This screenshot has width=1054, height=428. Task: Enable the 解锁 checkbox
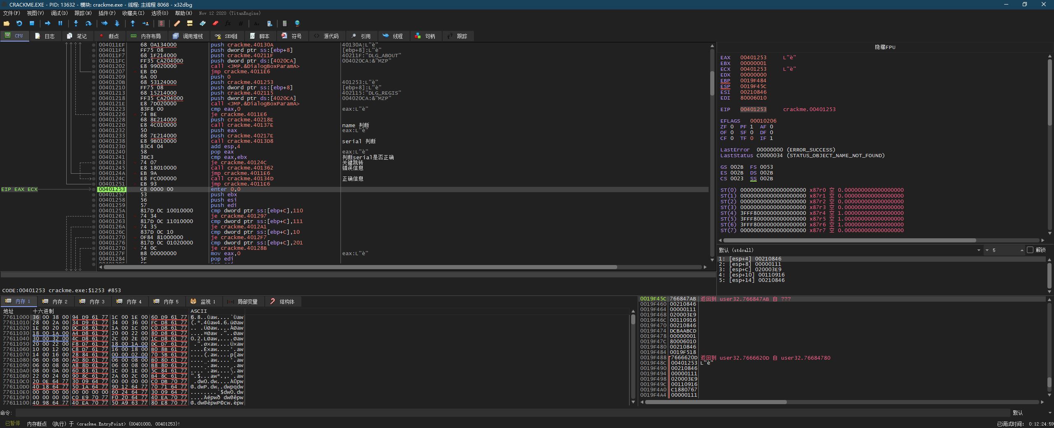click(1030, 250)
